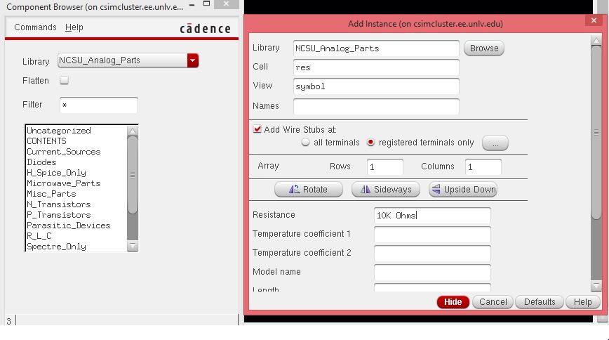Click the Names input field
Screen dimensions: 609x340
click(x=376, y=106)
